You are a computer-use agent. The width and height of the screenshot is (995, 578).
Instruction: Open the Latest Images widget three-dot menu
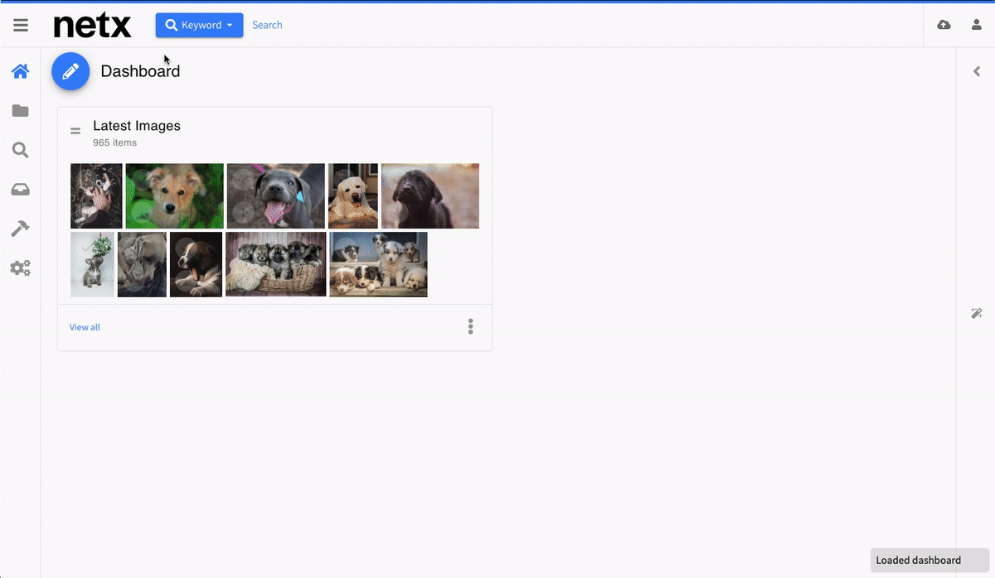point(471,326)
